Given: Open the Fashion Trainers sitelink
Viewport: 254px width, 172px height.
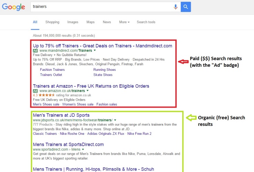Looking at the screenshot, I should (x=52, y=69).
